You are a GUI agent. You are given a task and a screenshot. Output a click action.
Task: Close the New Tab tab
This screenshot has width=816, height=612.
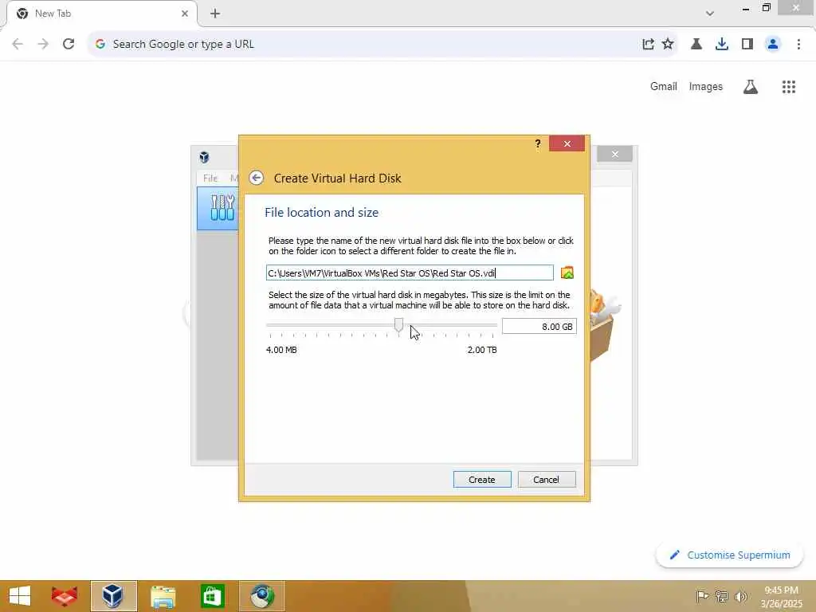[185, 14]
